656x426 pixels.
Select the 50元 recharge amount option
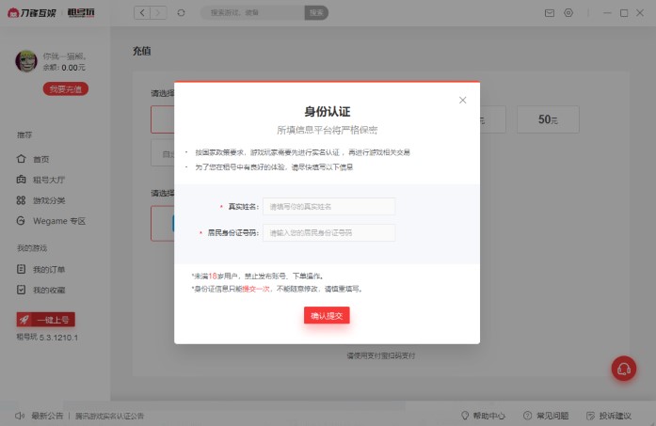[548, 119]
